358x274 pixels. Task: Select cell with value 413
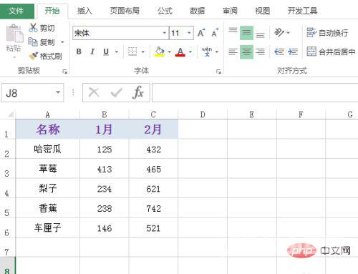click(x=105, y=169)
